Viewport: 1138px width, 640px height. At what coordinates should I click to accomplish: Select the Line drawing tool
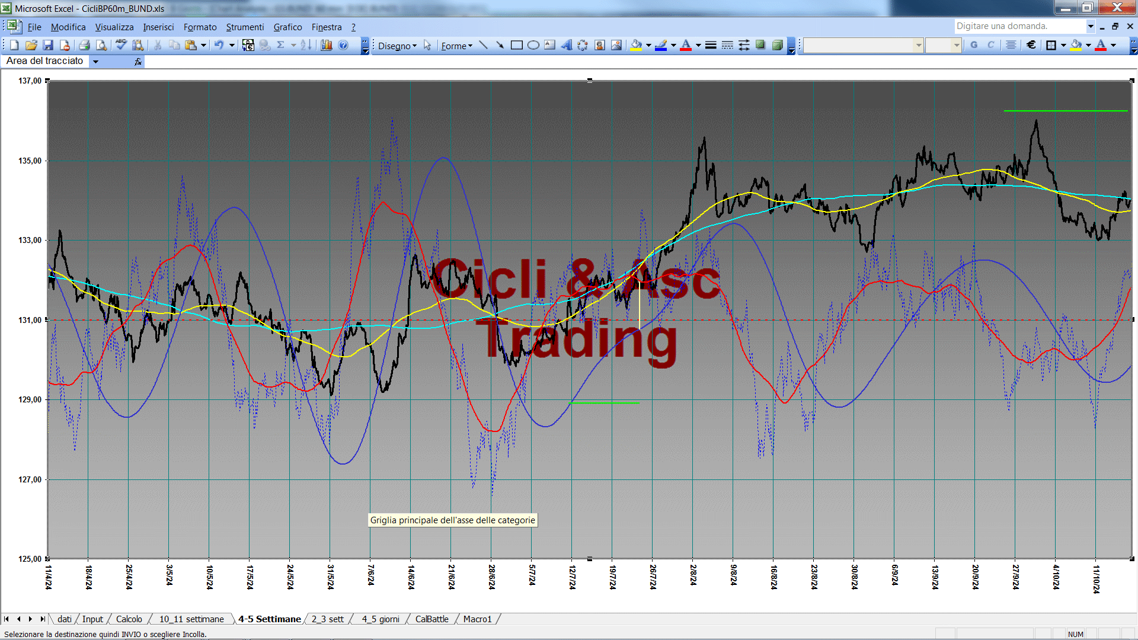pos(483,45)
